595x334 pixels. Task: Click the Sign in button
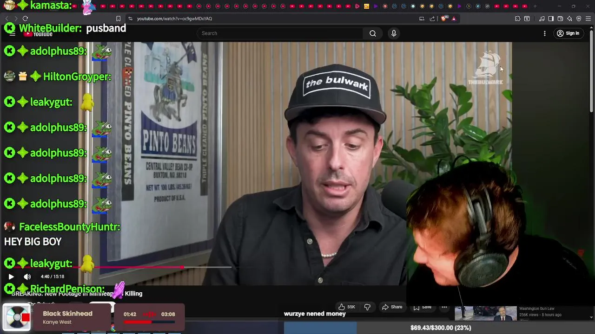click(x=568, y=33)
